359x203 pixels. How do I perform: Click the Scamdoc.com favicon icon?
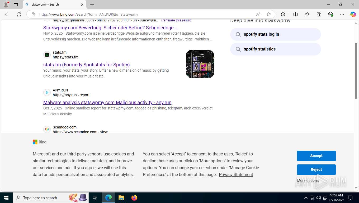tap(47, 129)
